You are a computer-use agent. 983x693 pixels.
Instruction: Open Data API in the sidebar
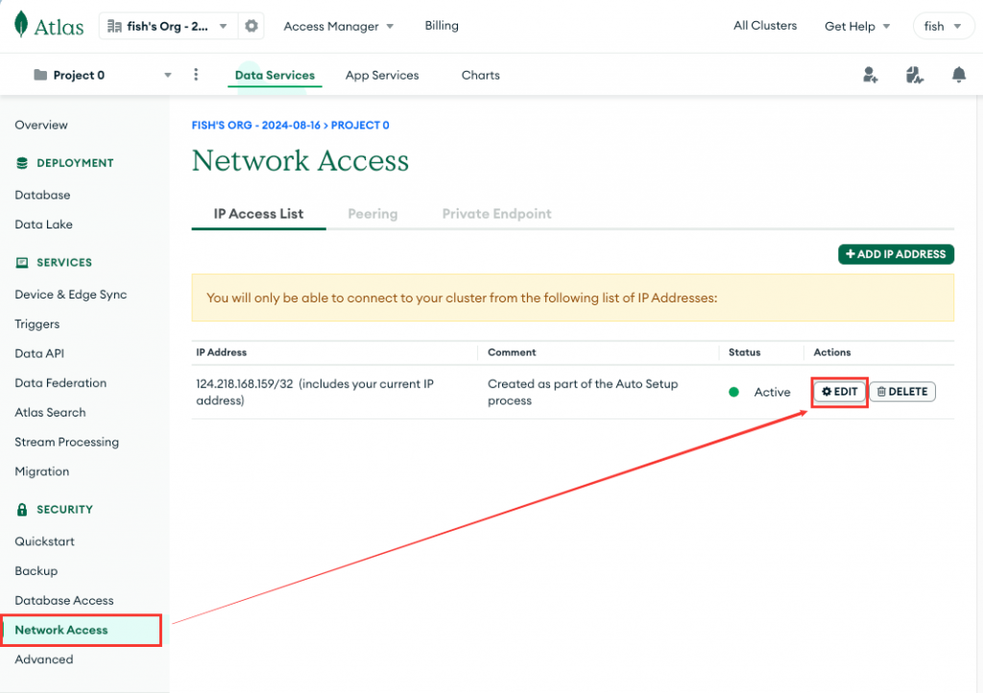[39, 353]
